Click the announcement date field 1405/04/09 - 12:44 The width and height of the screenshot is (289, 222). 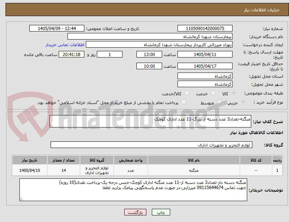(x=57, y=28)
